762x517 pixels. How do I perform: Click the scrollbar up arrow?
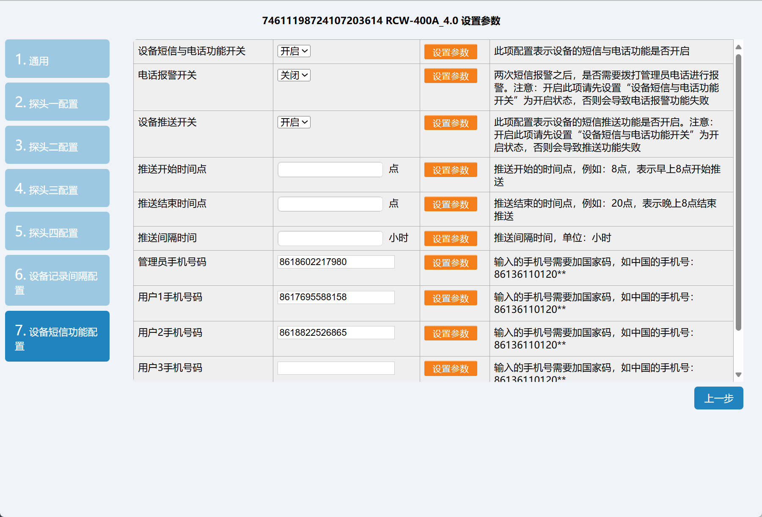738,47
